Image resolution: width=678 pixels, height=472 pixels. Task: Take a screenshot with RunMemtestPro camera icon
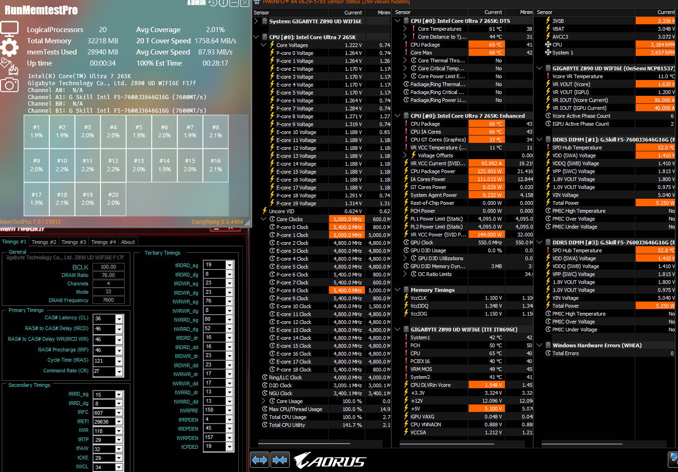coord(9,84)
